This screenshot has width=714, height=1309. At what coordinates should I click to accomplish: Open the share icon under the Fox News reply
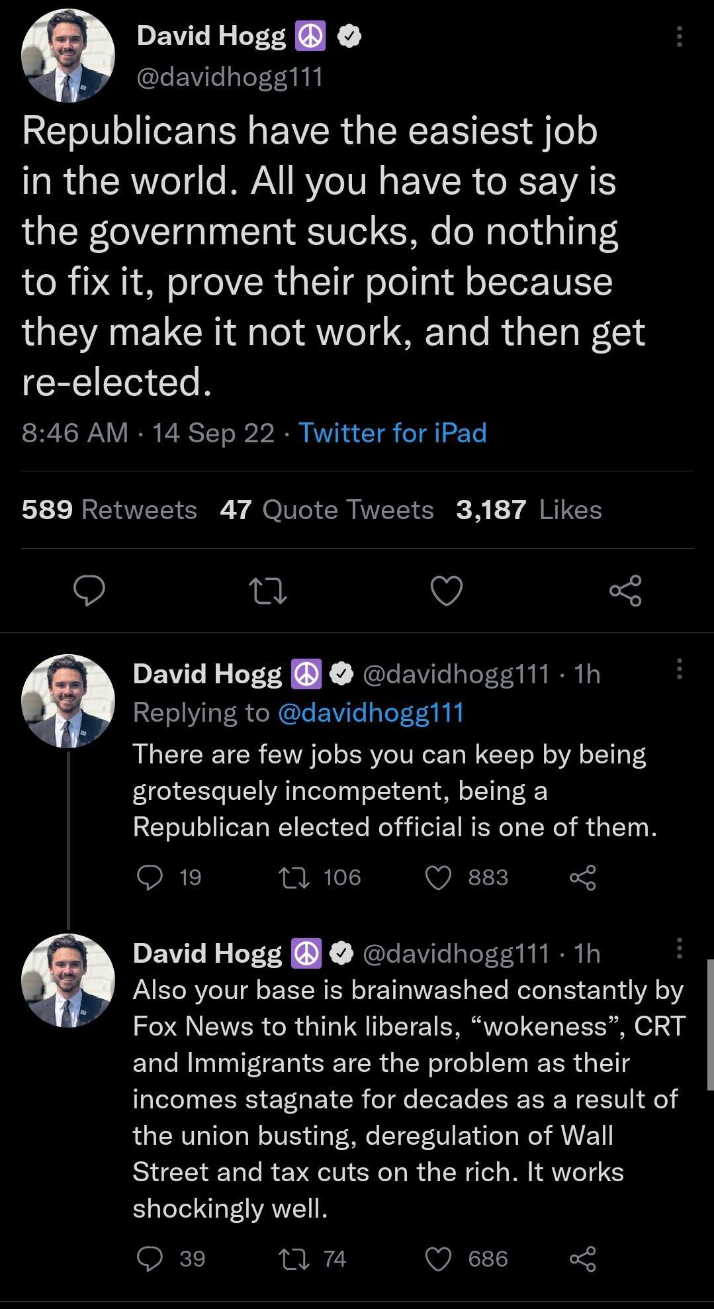point(582,1260)
